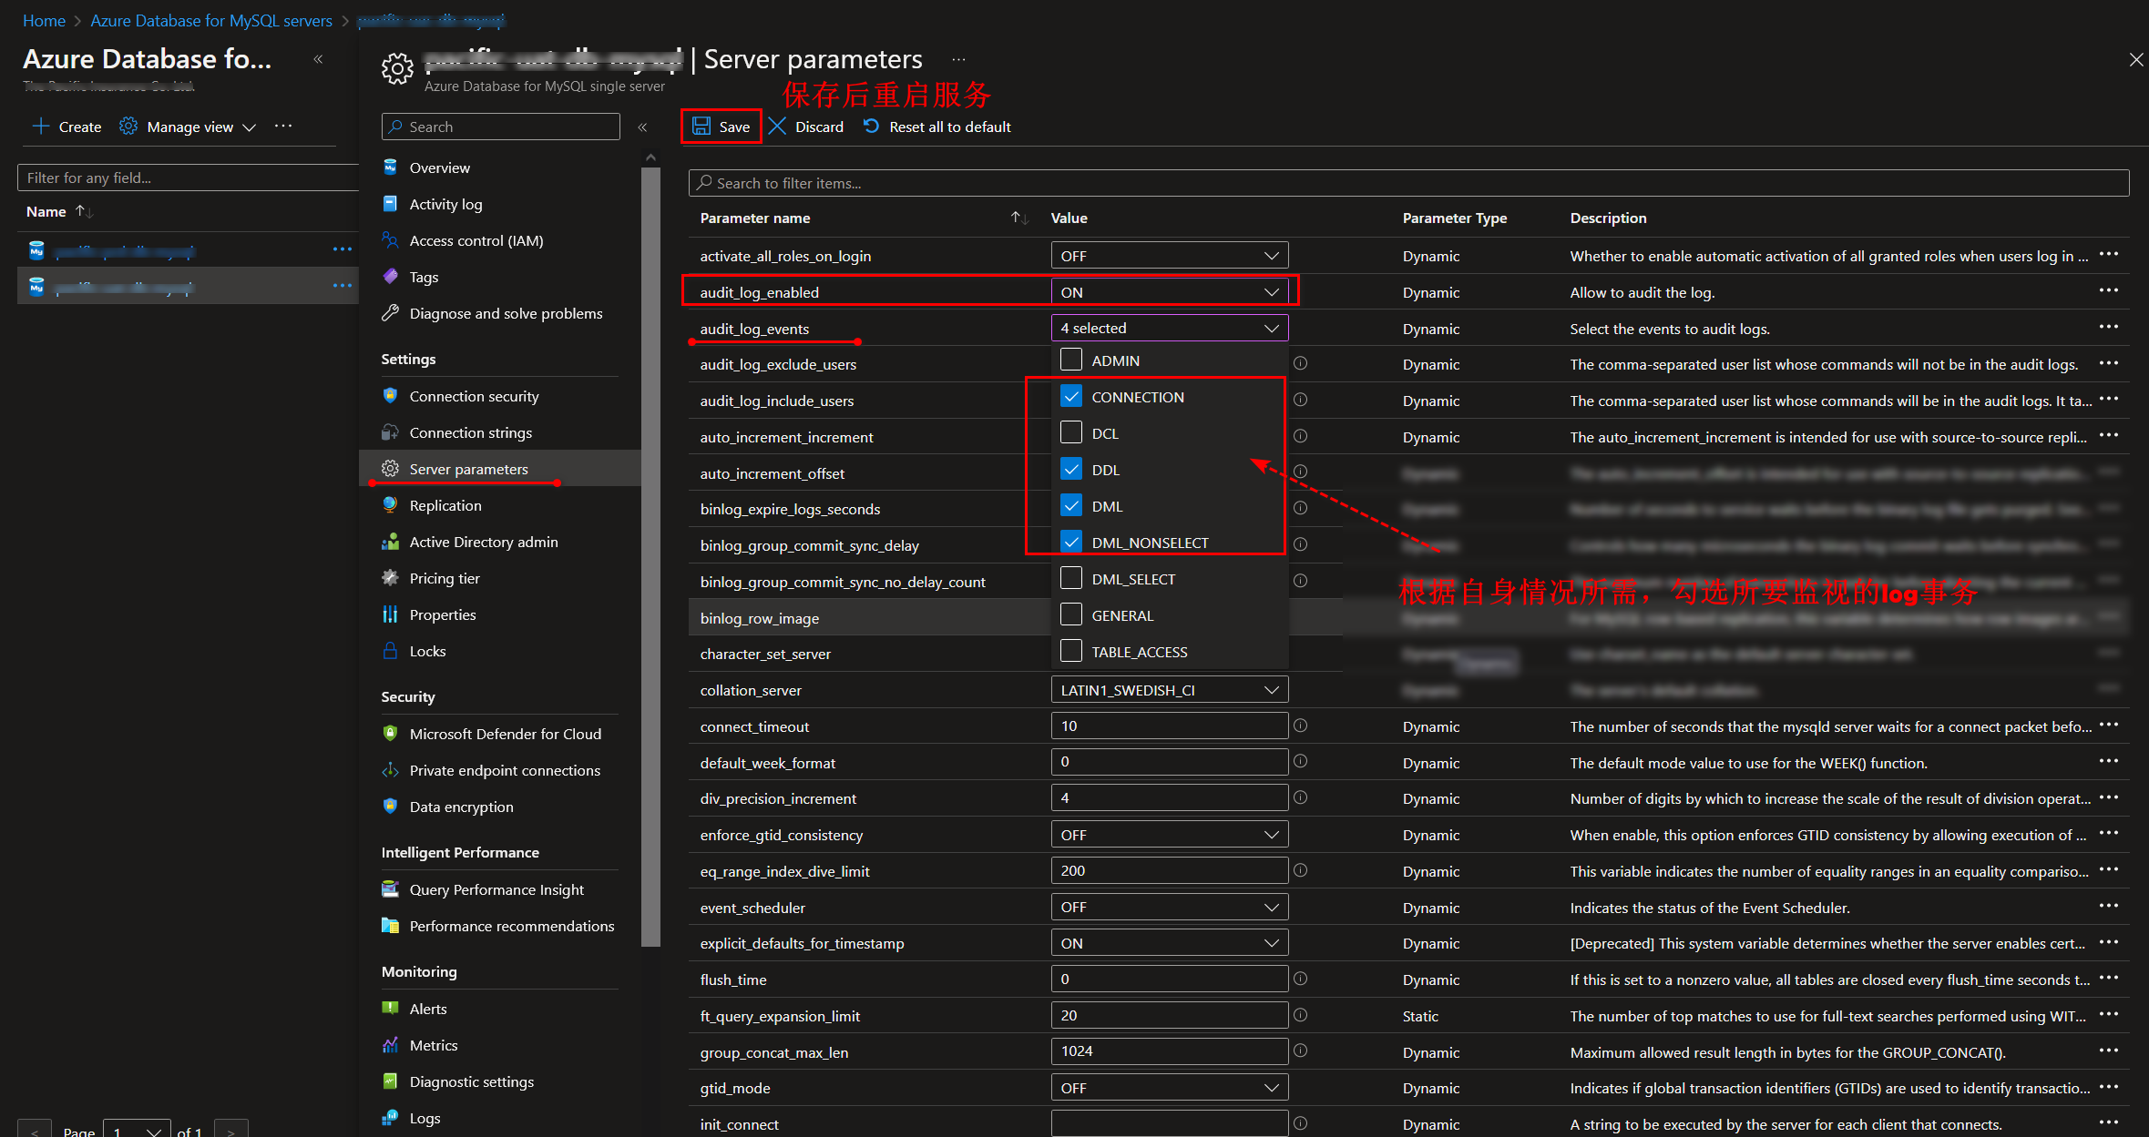Click info icon next to connect_timeout
The width and height of the screenshot is (2149, 1137).
[x=1301, y=726]
